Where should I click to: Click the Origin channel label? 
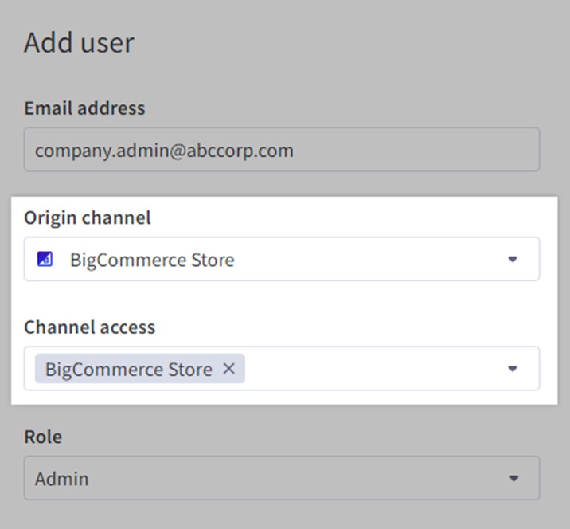point(88,218)
